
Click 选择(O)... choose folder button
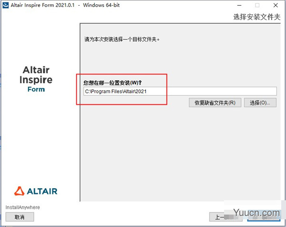[x=260, y=103]
